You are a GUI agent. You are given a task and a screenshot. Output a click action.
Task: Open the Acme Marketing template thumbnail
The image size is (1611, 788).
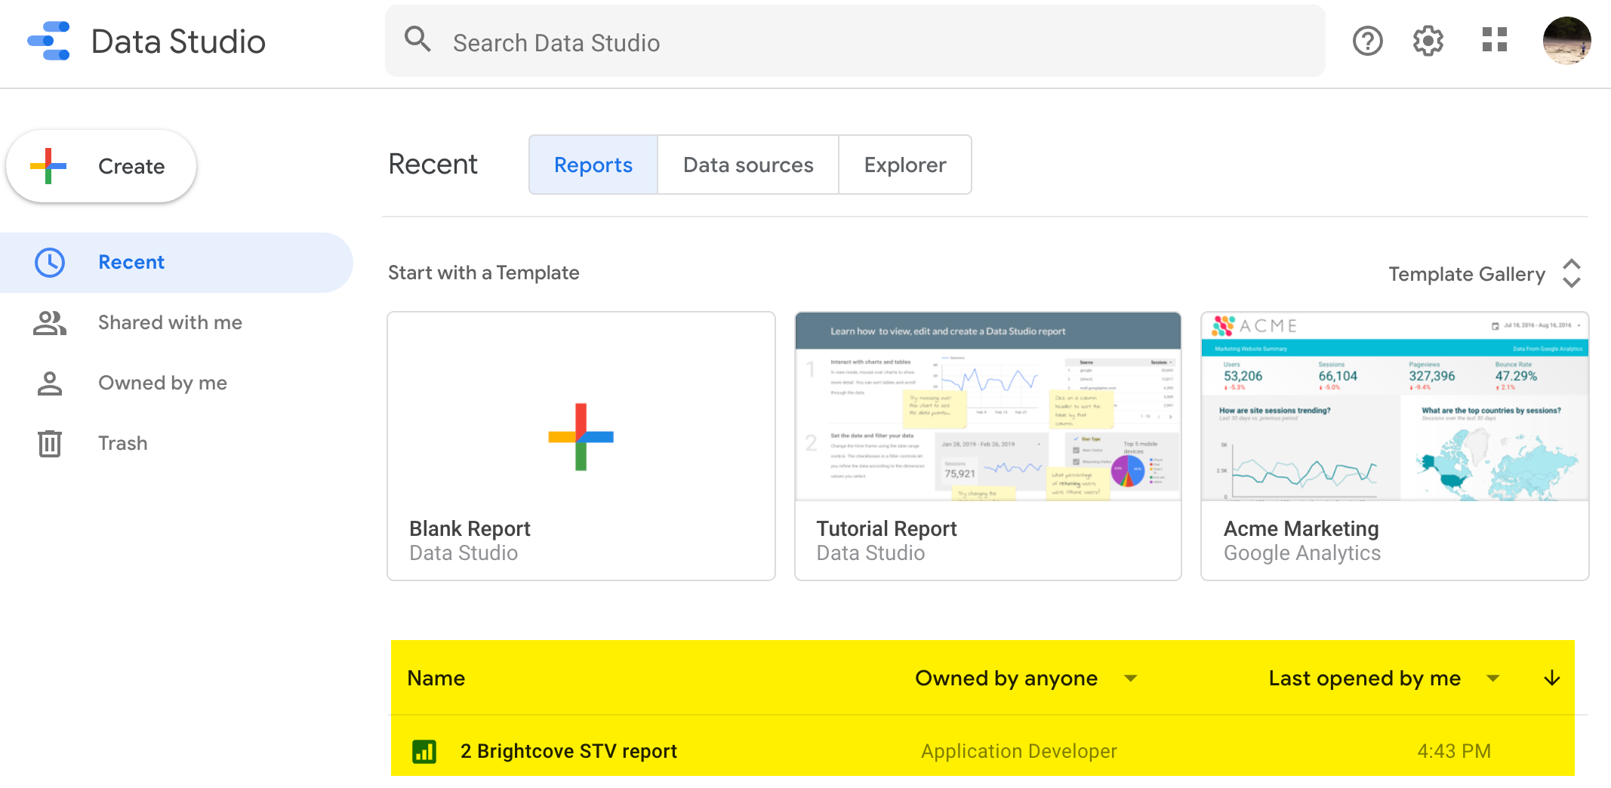click(1395, 406)
